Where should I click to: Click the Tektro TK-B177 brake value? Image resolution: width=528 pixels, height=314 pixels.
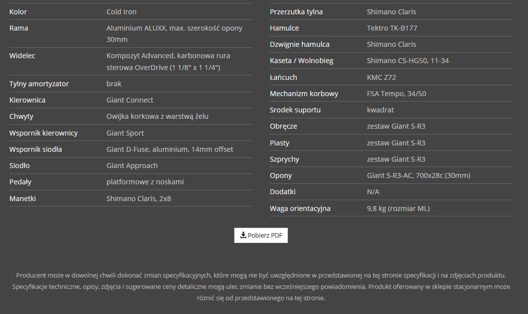click(392, 28)
